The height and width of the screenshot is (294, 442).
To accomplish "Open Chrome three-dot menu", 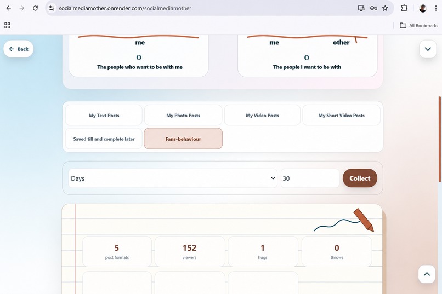I will click(436, 8).
